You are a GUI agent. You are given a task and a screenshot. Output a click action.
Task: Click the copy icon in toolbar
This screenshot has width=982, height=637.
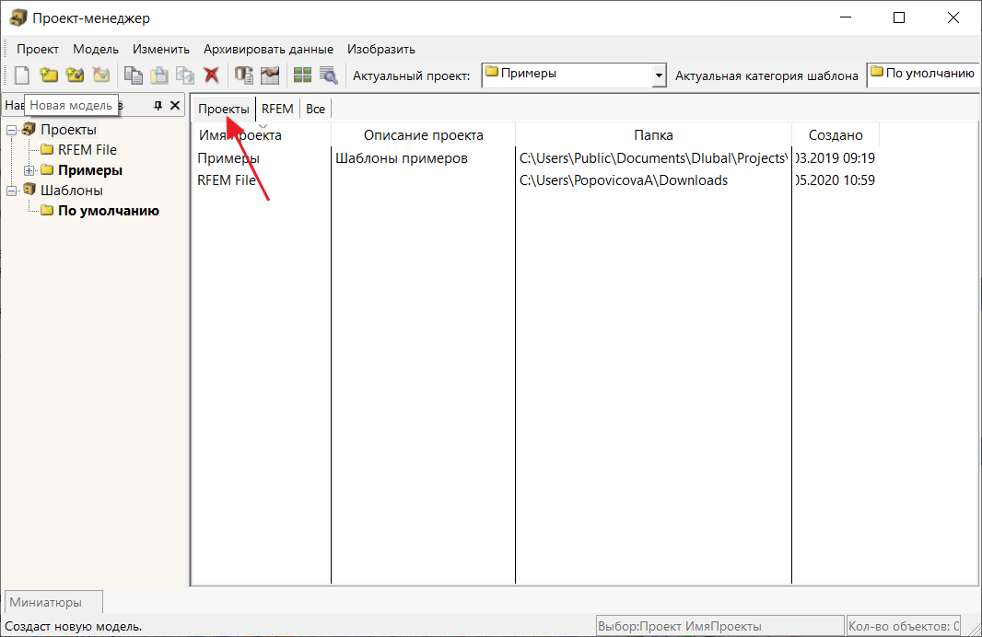[x=133, y=75]
